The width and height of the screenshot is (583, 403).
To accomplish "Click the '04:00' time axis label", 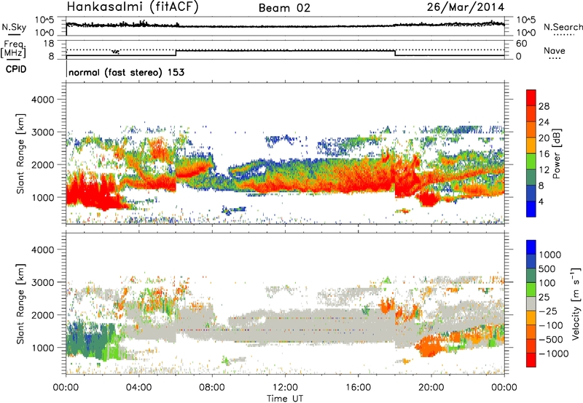I will point(138,388).
